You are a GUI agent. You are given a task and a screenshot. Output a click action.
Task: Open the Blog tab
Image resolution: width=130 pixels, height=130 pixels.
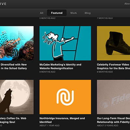pos(87,13)
